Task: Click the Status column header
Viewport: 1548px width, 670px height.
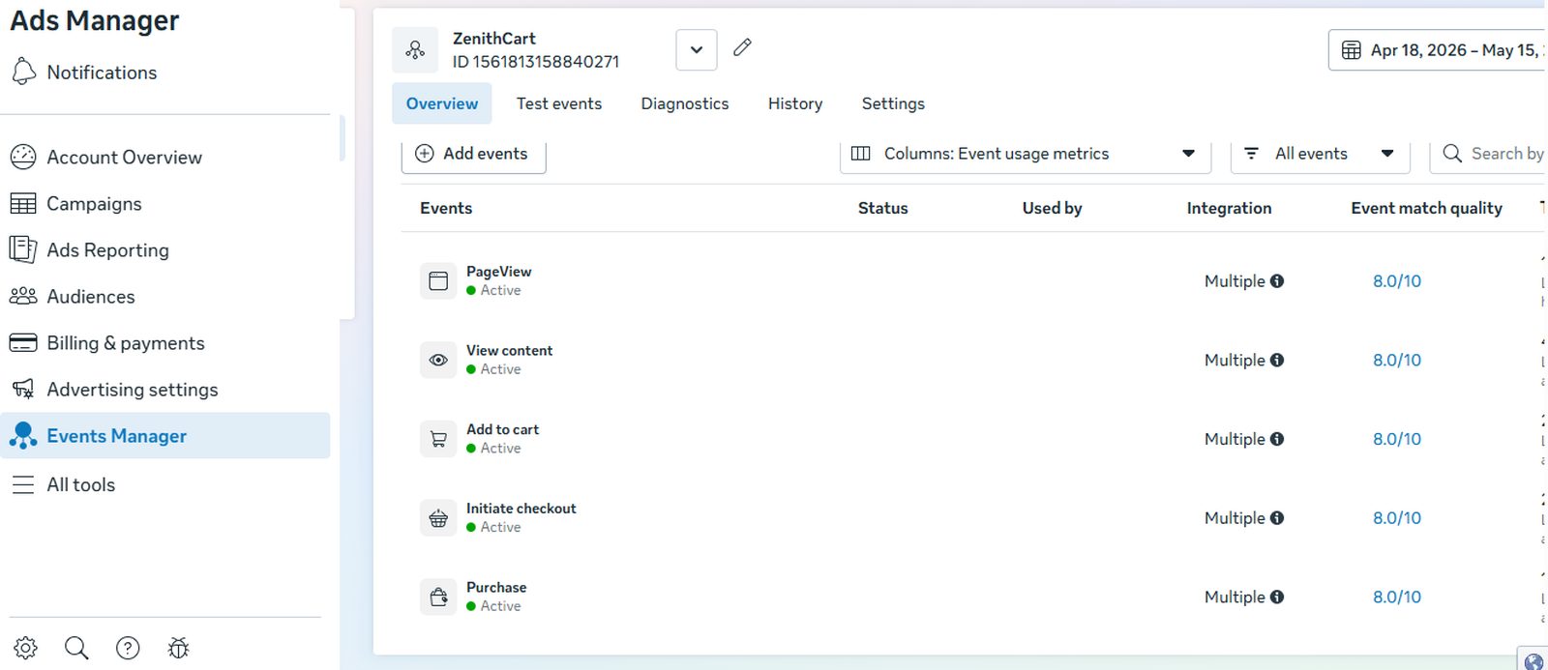Action: pos(883,208)
